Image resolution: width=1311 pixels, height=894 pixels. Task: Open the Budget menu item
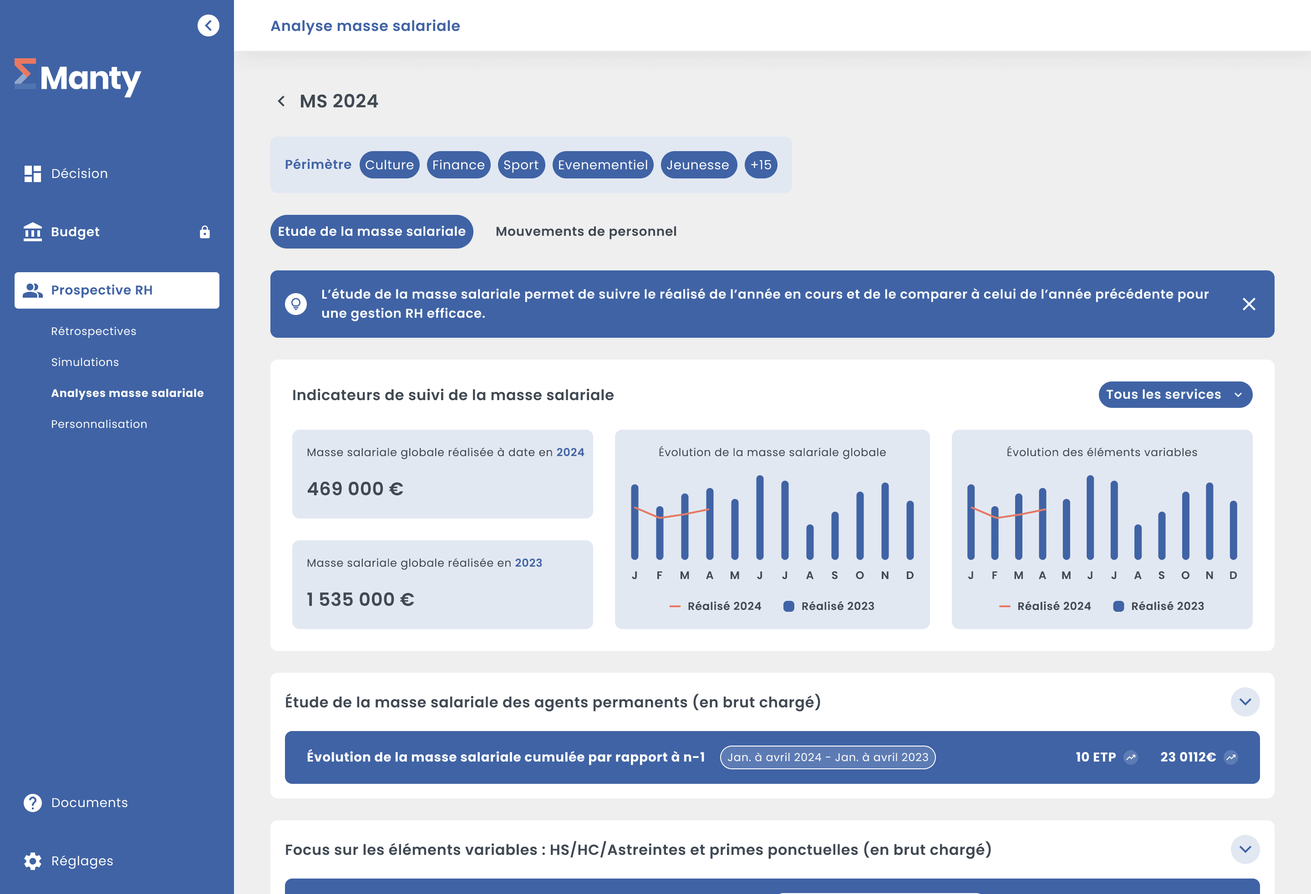point(117,232)
